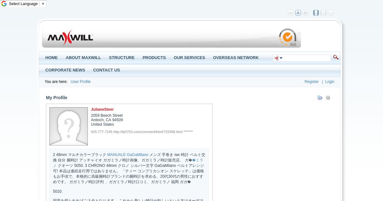Click the My Profile heading
The image size is (383, 201).
[56, 98]
